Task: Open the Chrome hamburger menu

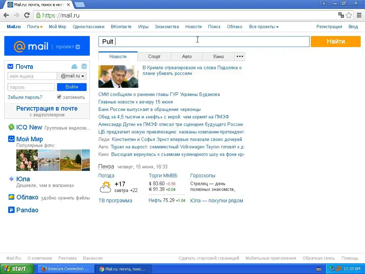Action: point(359,15)
